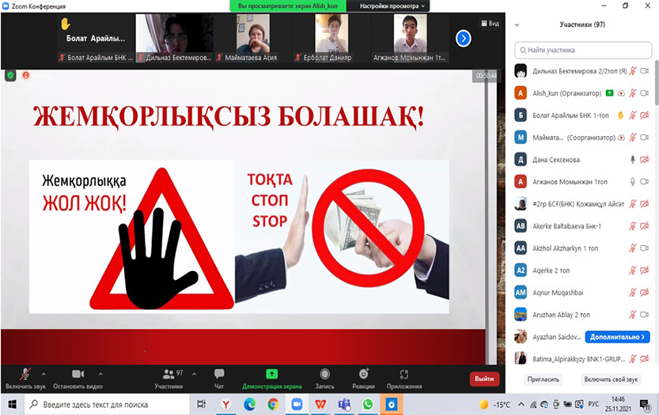659x415 pixels.
Task: Open the Reactions menu
Action: point(363,377)
